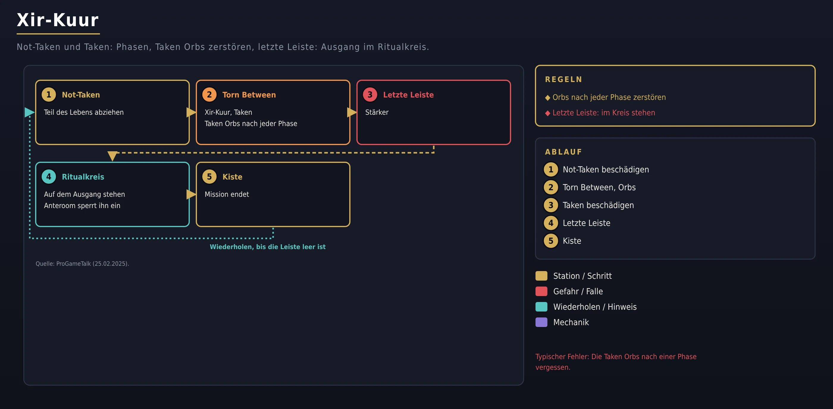Click the number 1 badge in Not-Taken card
The height and width of the screenshot is (409, 833).
pos(49,95)
